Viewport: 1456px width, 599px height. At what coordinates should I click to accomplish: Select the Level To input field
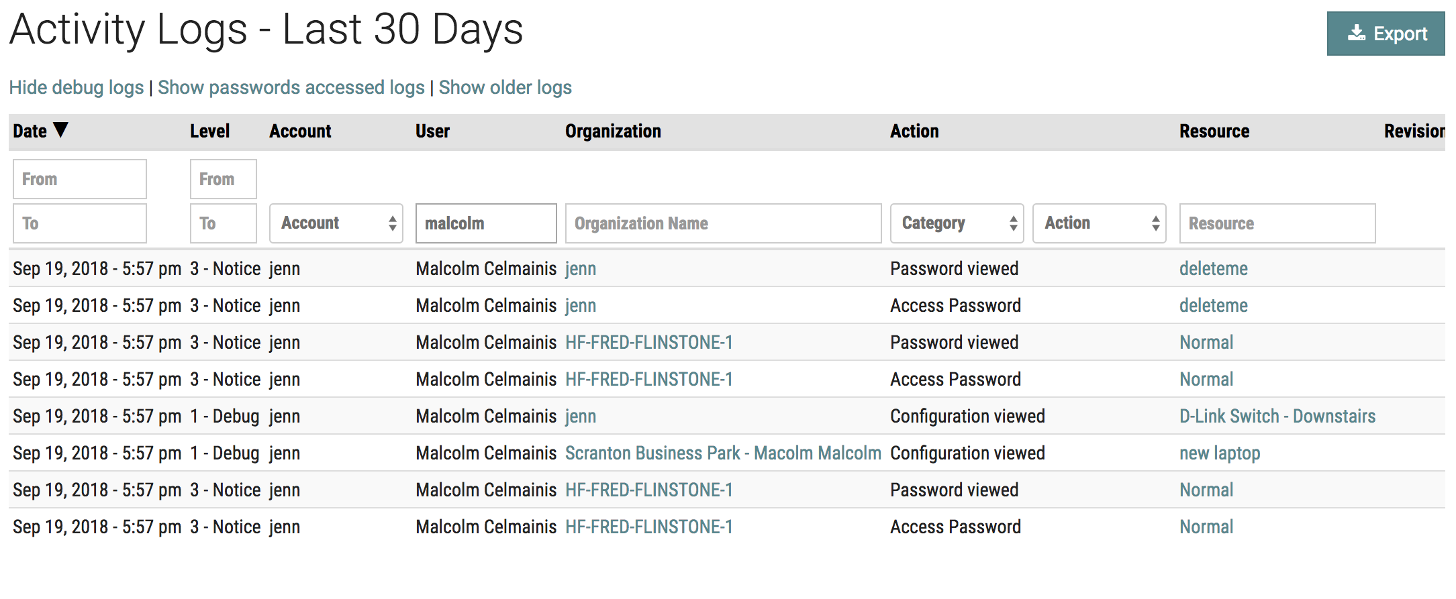(x=223, y=223)
